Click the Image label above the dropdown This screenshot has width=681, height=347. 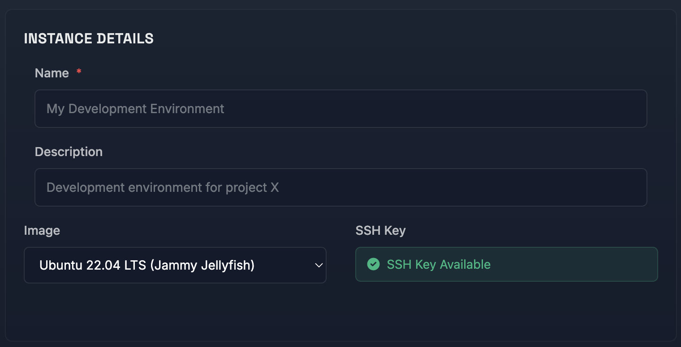click(42, 230)
